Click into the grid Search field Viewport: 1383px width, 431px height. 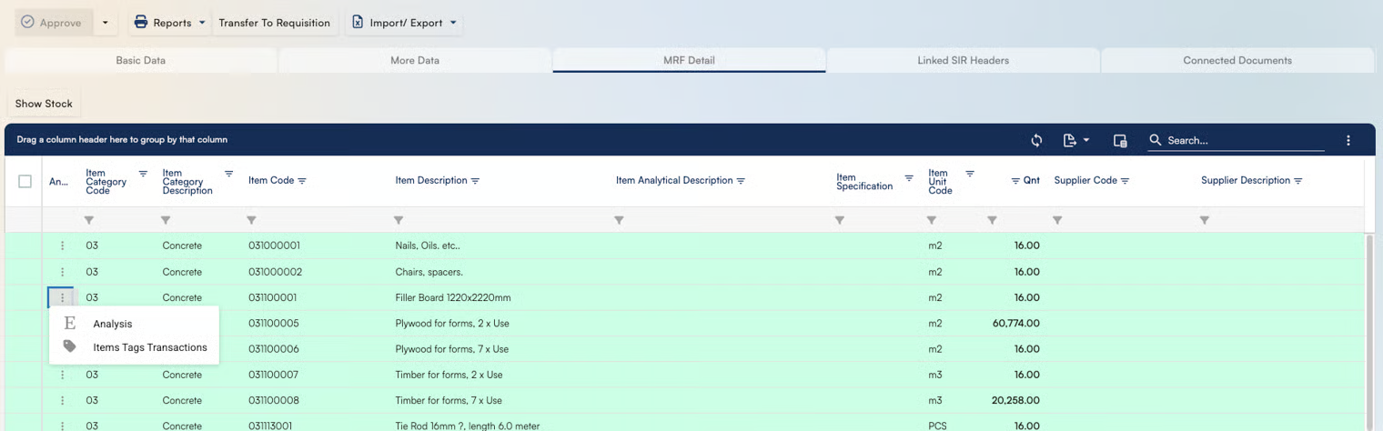(x=1242, y=140)
